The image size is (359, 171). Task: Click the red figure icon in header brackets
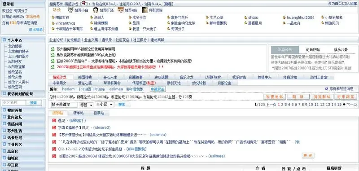(x=84, y=4)
